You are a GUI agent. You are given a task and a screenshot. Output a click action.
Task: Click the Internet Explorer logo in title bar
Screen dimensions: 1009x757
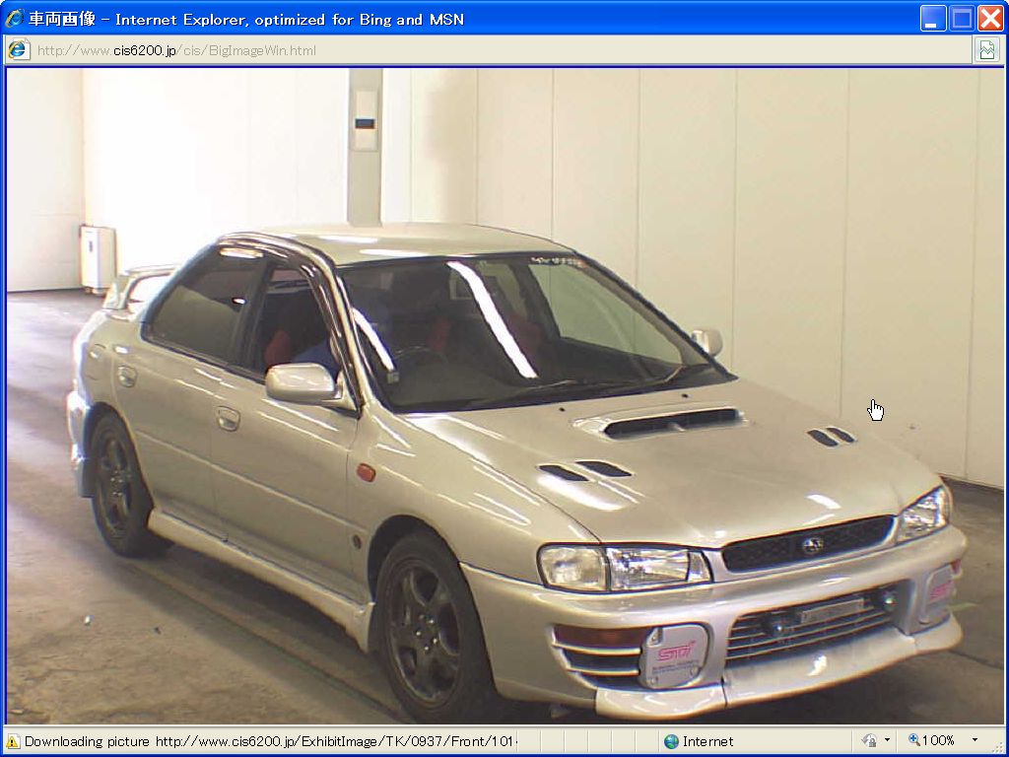coord(15,19)
